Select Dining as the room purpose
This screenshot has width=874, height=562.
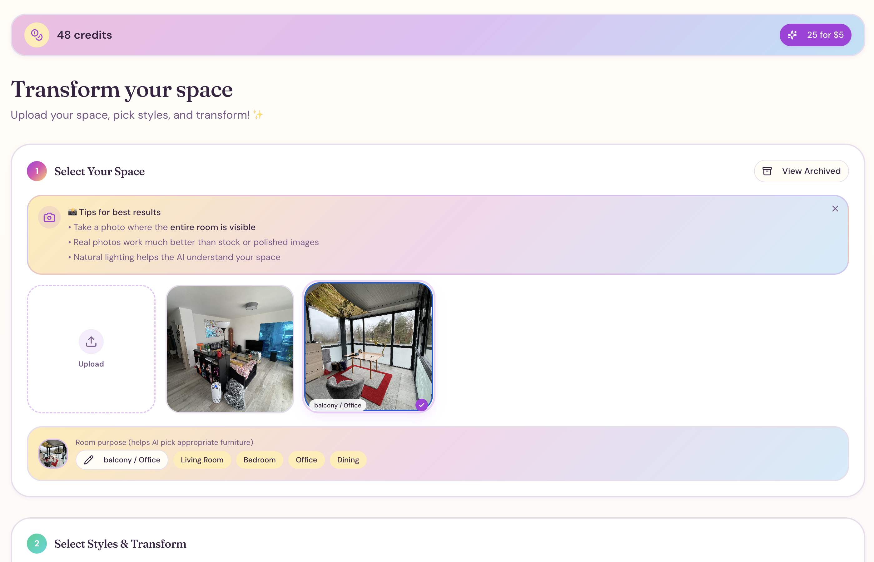(x=348, y=460)
